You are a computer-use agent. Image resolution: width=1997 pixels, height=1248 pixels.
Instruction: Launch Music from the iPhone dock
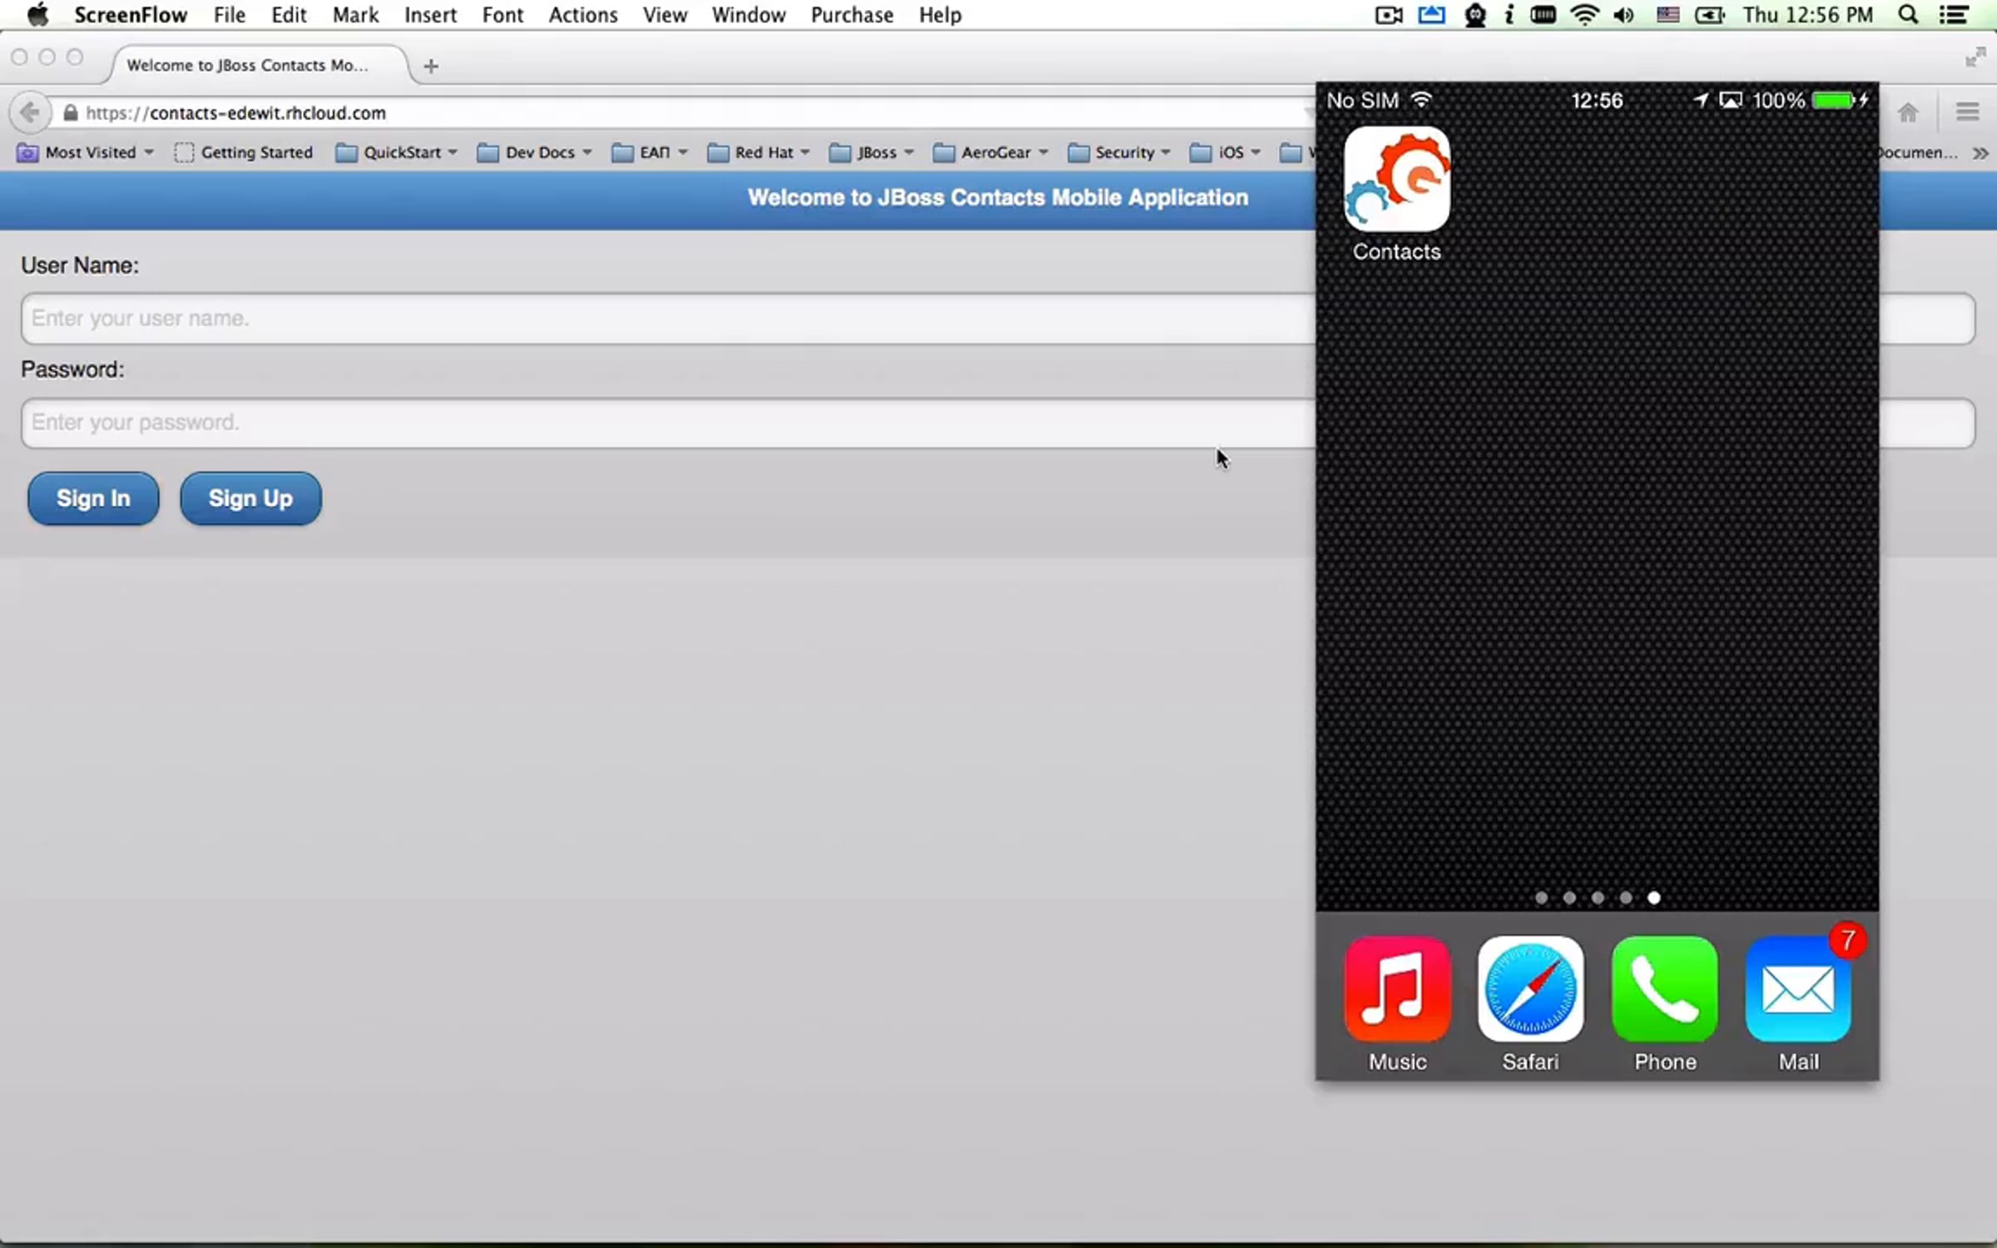pyautogui.click(x=1397, y=989)
